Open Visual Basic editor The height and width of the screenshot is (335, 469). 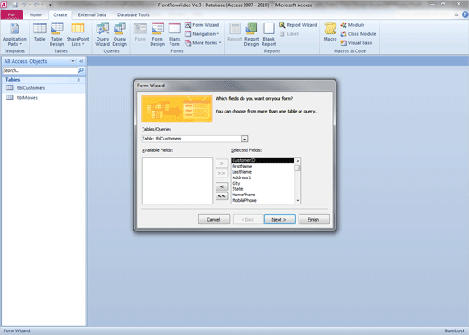click(x=356, y=43)
